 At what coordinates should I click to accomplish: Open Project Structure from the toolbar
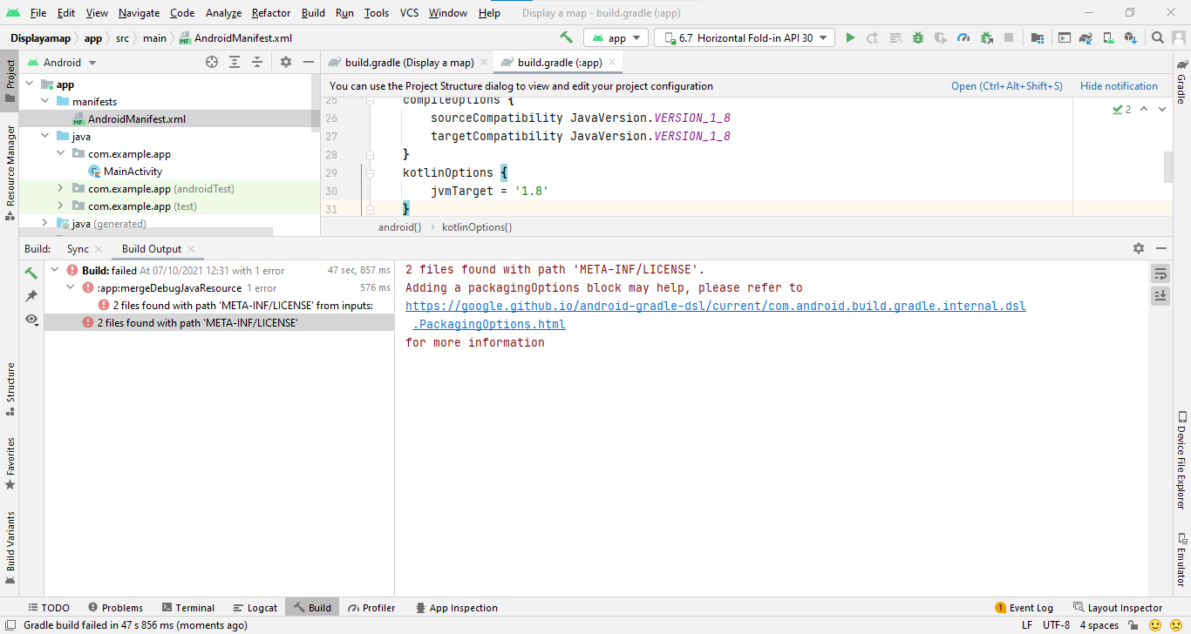[x=1038, y=37]
